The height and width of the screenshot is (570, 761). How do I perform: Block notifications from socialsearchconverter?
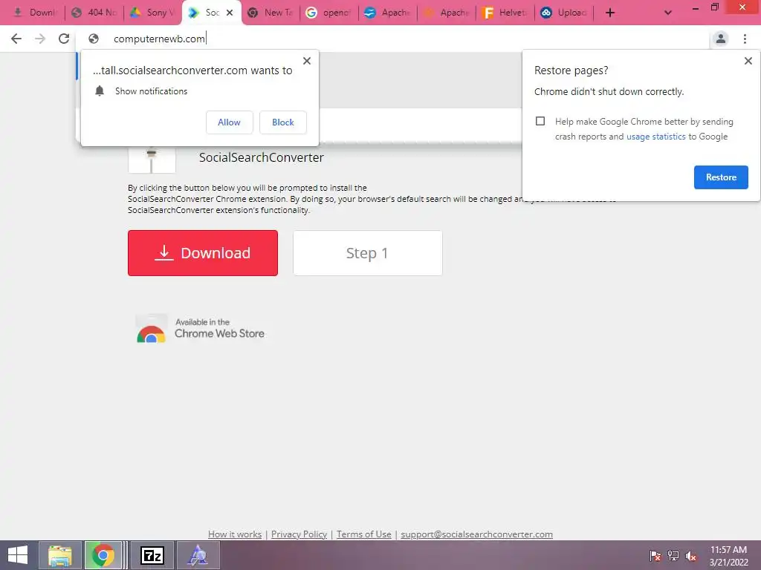283,122
